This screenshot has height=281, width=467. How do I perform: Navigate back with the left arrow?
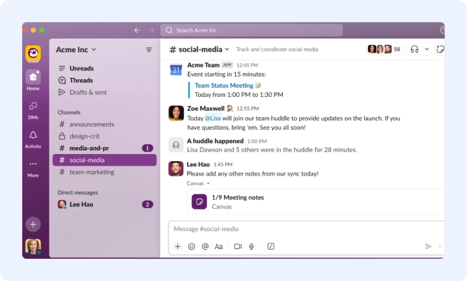tap(137, 30)
